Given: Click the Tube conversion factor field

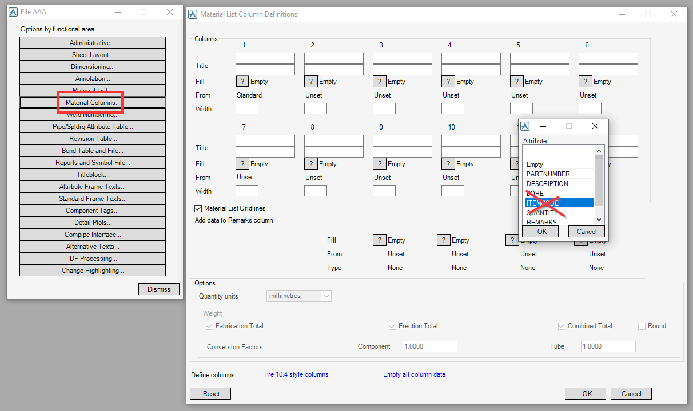Looking at the screenshot, I should tap(608, 346).
